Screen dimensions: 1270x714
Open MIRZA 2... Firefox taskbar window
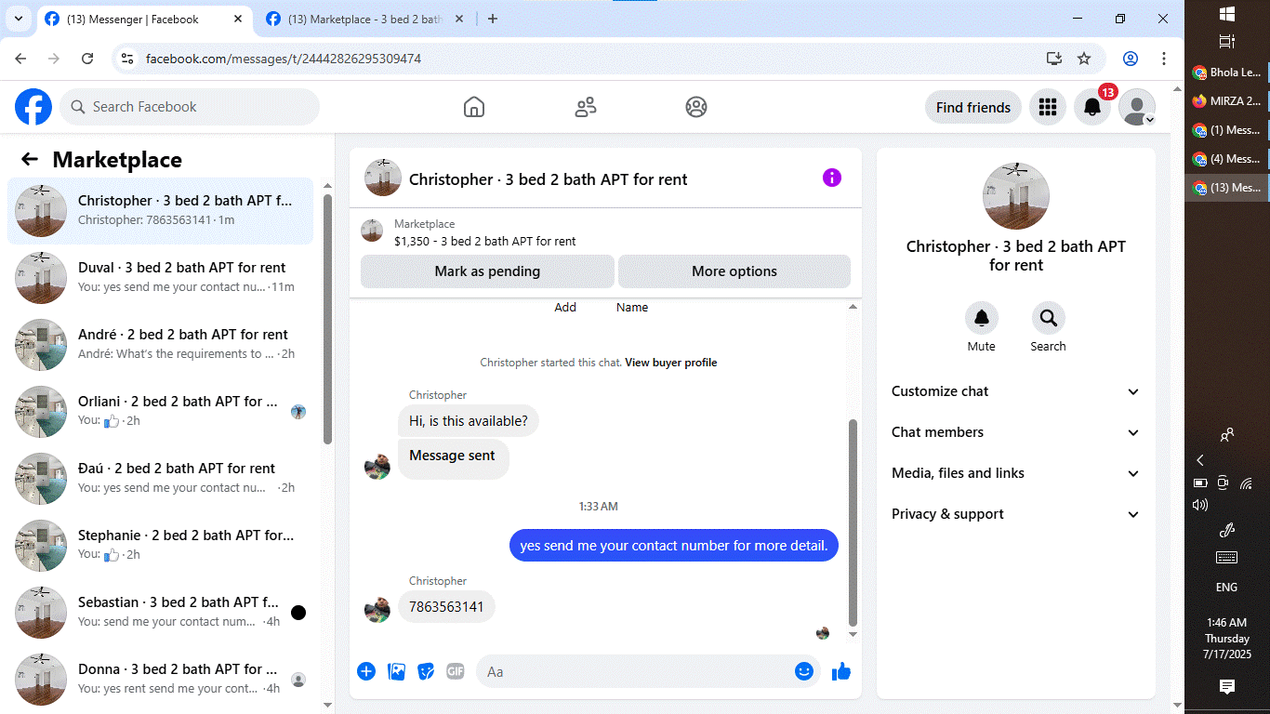(1227, 101)
